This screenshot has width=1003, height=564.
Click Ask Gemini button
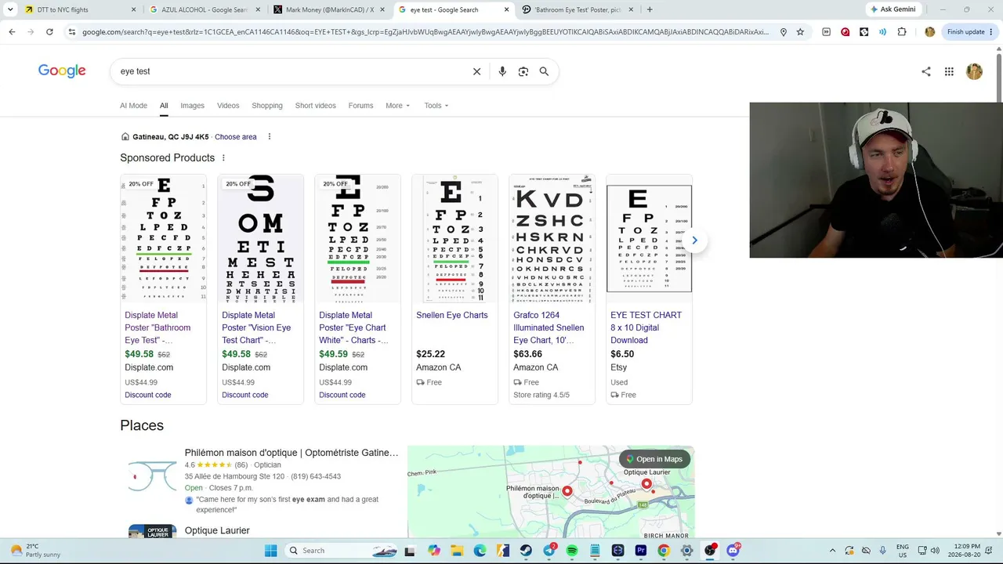click(x=893, y=9)
